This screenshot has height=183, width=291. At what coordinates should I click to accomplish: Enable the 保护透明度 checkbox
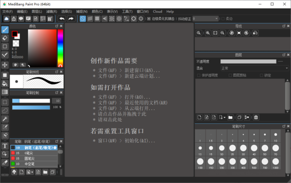(199, 75)
